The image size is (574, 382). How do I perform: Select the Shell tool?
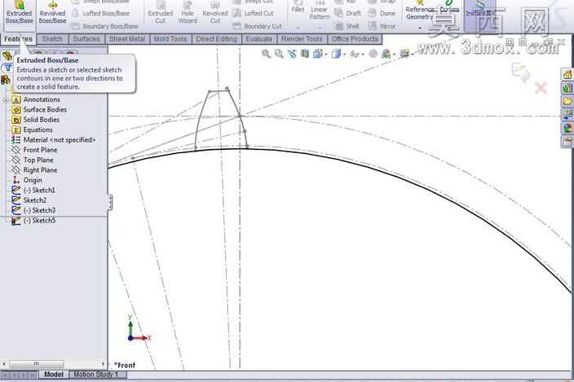(x=347, y=26)
